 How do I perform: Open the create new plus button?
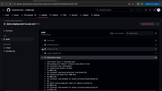138,10
